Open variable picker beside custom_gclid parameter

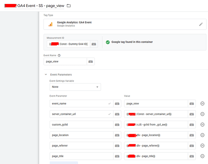pos(117,125)
